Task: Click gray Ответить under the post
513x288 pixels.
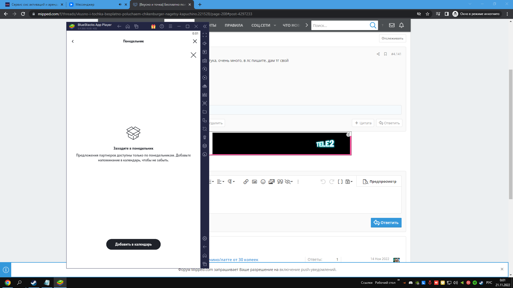Action: pos(389,123)
